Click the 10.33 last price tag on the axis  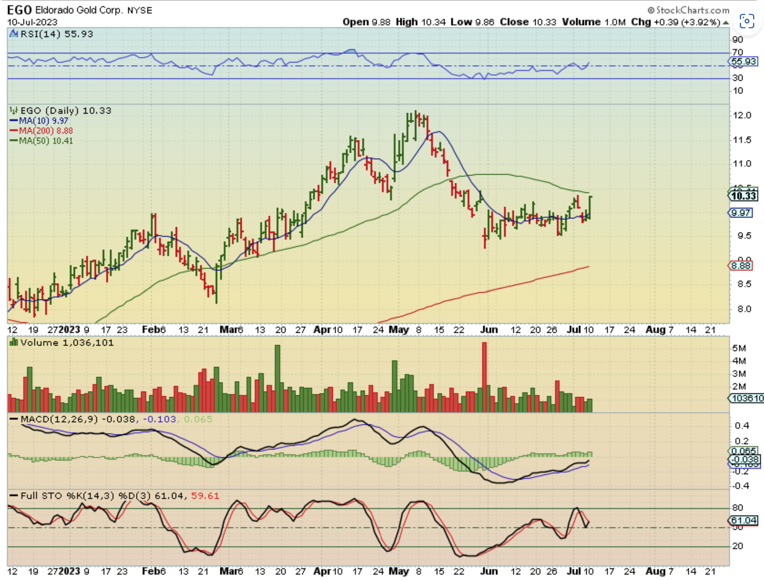coord(743,196)
